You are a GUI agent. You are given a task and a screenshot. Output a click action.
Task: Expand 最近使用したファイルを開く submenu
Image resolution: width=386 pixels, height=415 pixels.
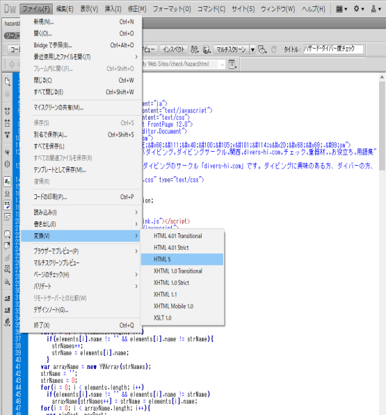click(81, 57)
